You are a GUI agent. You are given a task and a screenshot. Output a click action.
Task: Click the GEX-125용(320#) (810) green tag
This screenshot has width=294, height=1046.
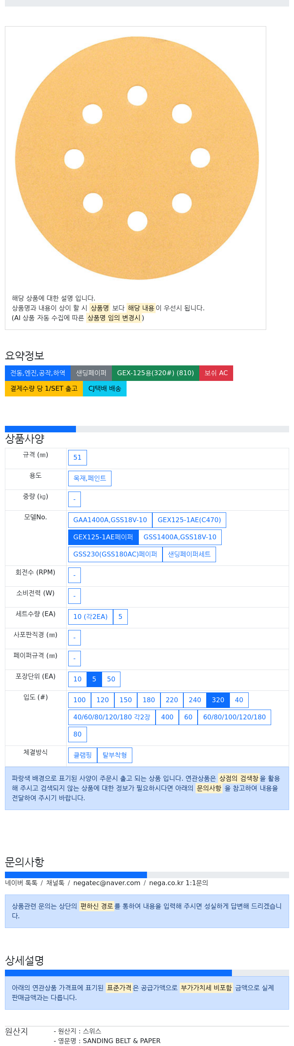(155, 373)
